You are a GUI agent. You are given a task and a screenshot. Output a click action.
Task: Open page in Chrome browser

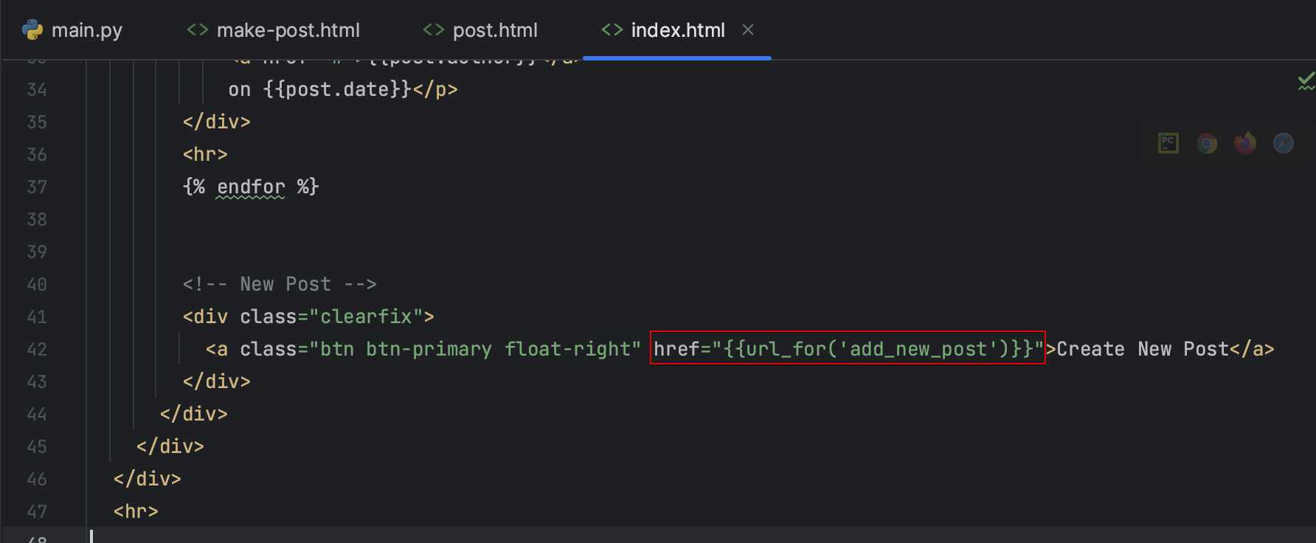tap(1207, 143)
